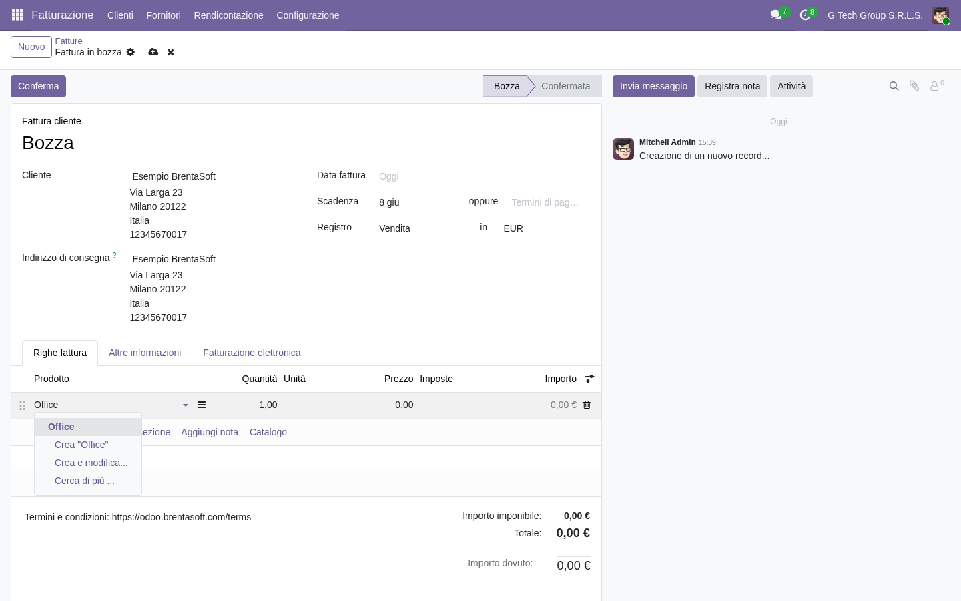The width and height of the screenshot is (961, 601).
Task: Delete the Office invoice line with trash icon
Action: 587,405
